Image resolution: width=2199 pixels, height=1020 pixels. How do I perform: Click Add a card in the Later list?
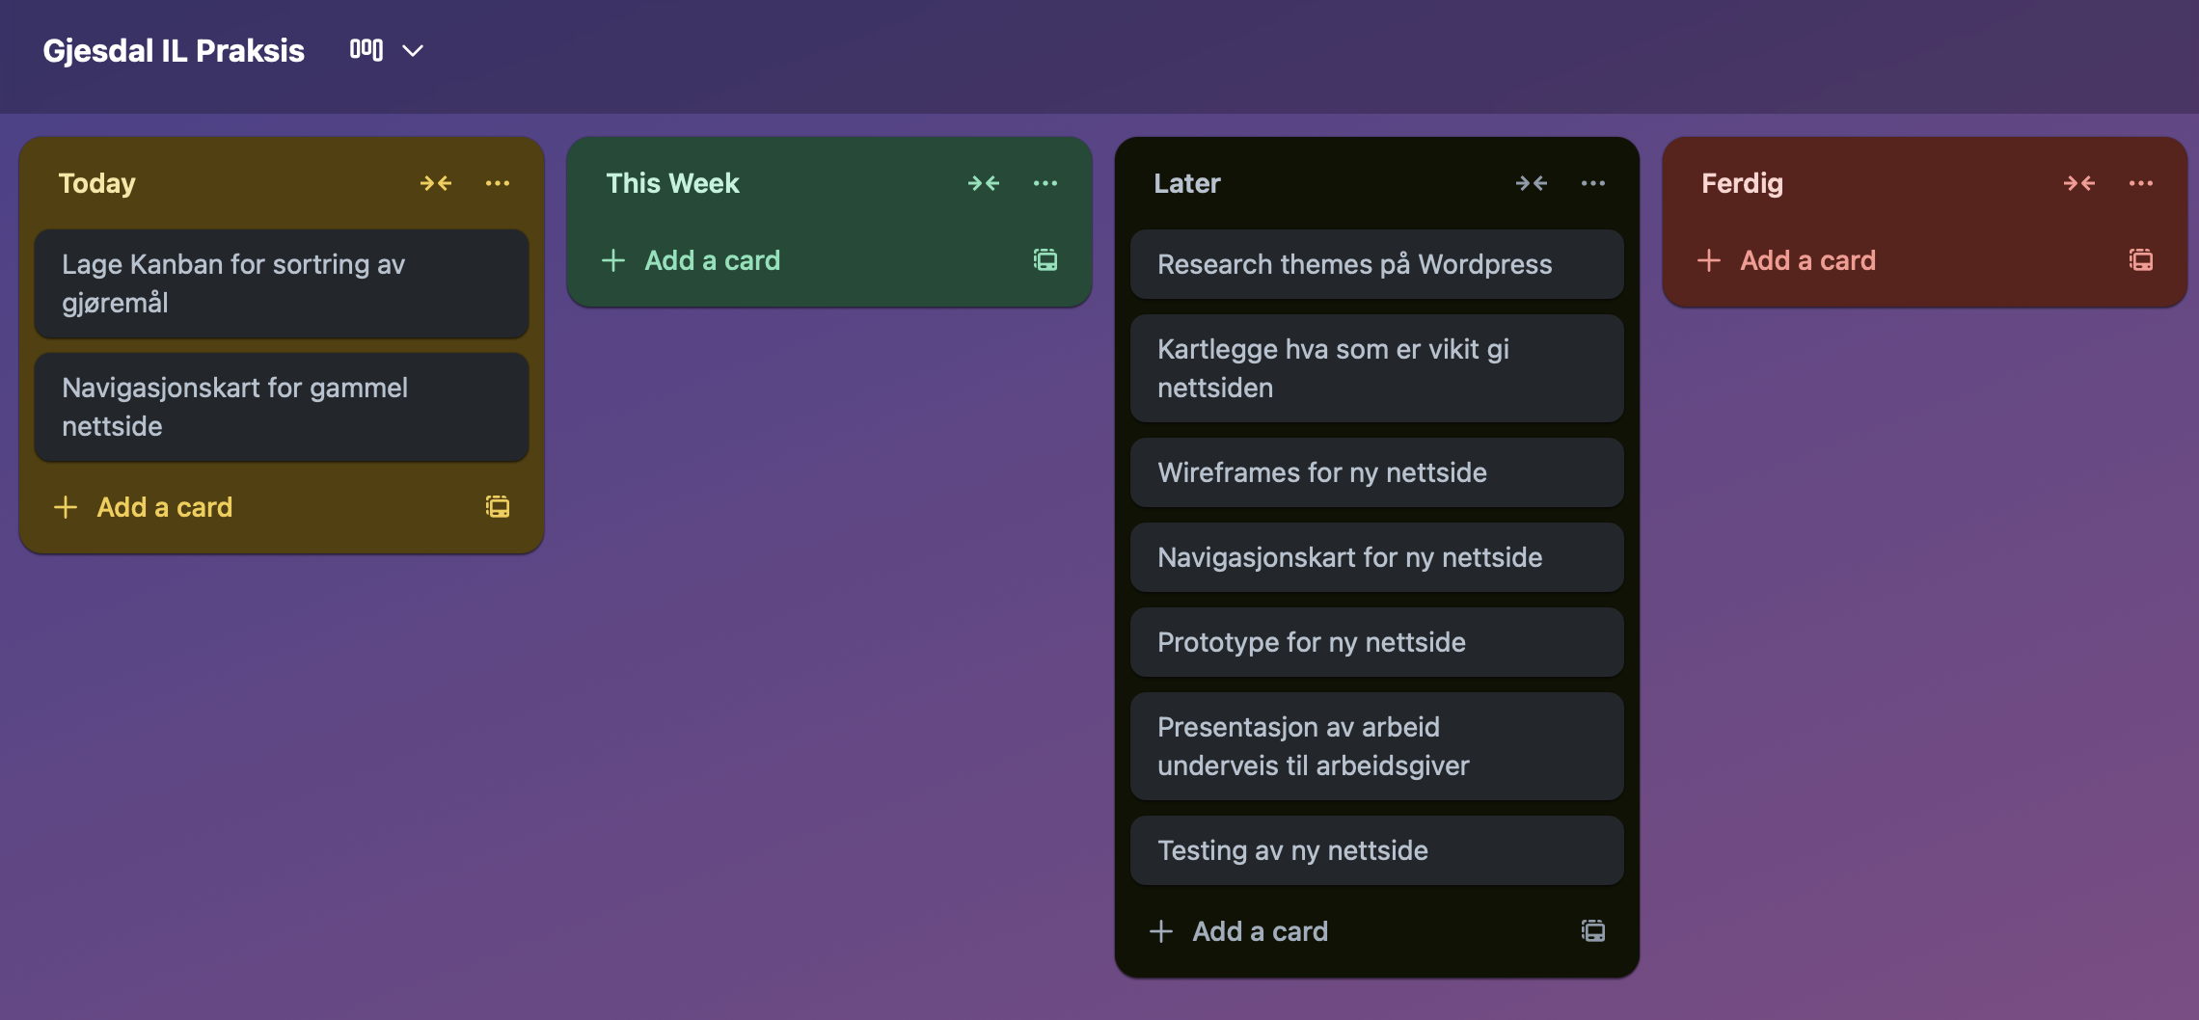(x=1261, y=930)
